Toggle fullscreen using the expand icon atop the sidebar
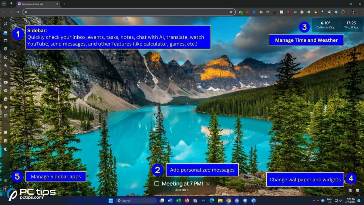 pyautogui.click(x=5, y=23)
